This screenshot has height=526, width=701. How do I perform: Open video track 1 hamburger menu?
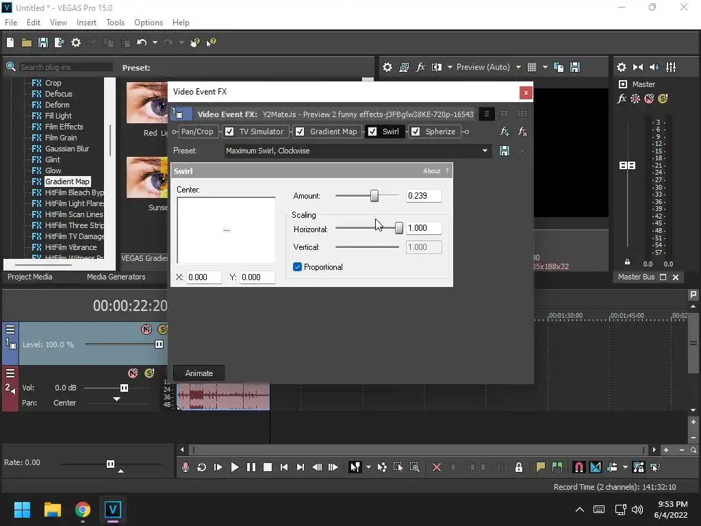10,329
